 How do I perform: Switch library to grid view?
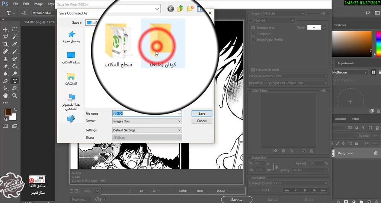(x=374, y=72)
